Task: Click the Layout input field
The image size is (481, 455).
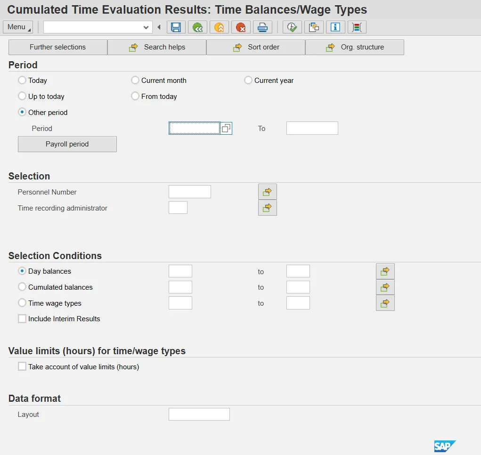Action: coord(199,414)
